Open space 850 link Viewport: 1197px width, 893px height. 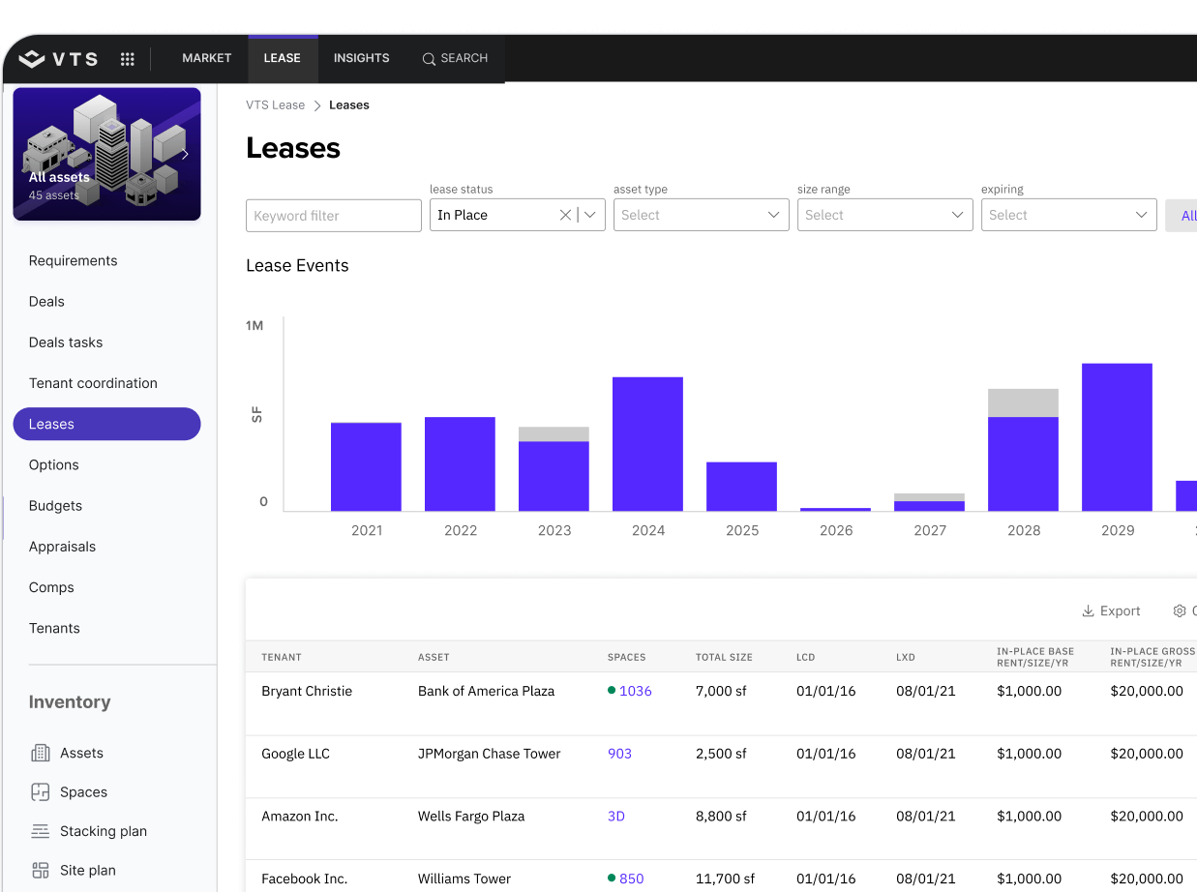point(631,878)
